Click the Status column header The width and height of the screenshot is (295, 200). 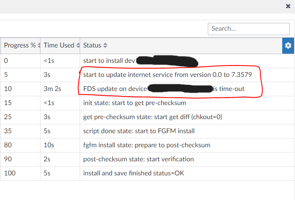click(92, 45)
